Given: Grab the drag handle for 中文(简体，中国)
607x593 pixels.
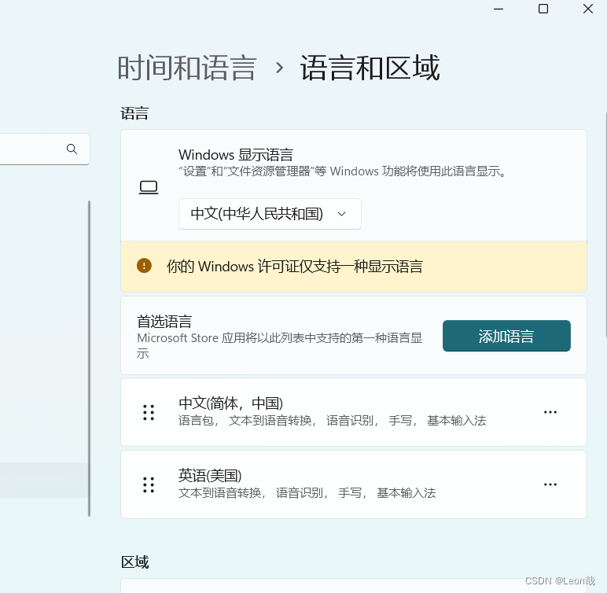Looking at the screenshot, I should (x=149, y=413).
